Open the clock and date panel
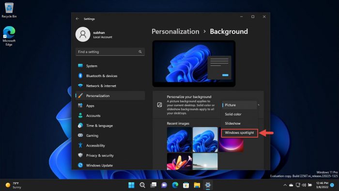The height and width of the screenshot is (191, 339). coord(322,185)
